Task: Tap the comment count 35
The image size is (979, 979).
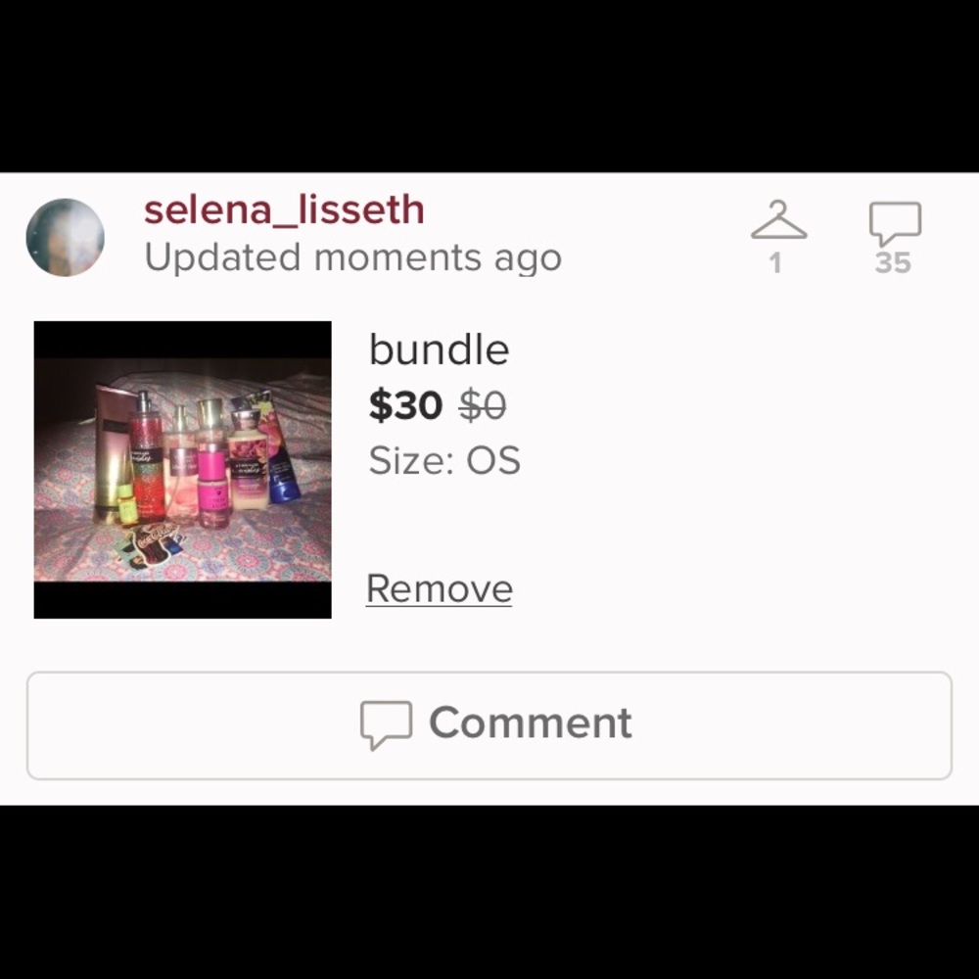Action: (893, 262)
